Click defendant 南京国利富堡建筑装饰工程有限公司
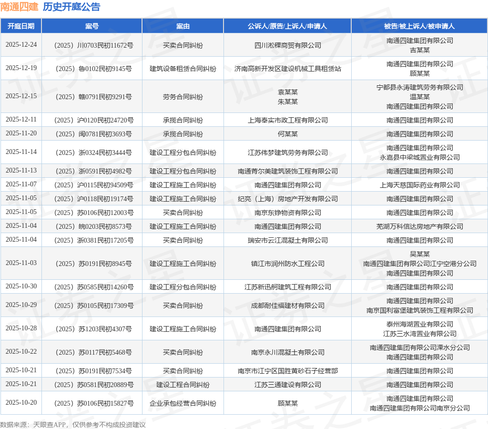Viewport: 488px width, 429px height. pos(419,311)
